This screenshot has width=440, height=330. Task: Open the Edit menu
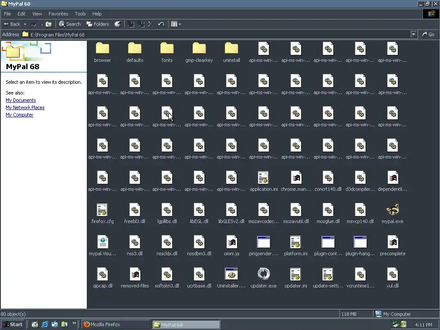[x=21, y=13]
